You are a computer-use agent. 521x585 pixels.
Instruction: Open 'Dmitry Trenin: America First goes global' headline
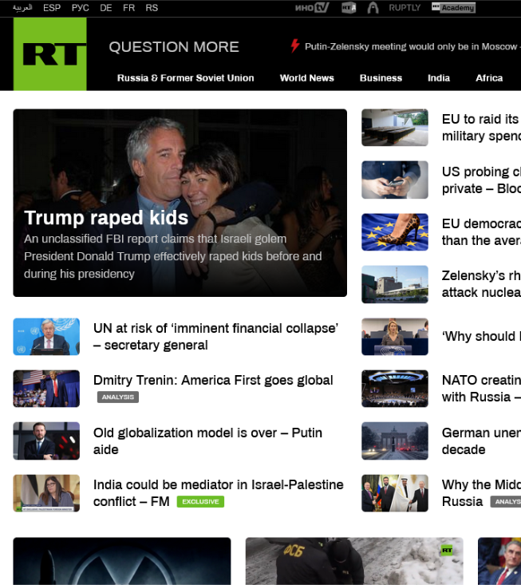coord(213,380)
